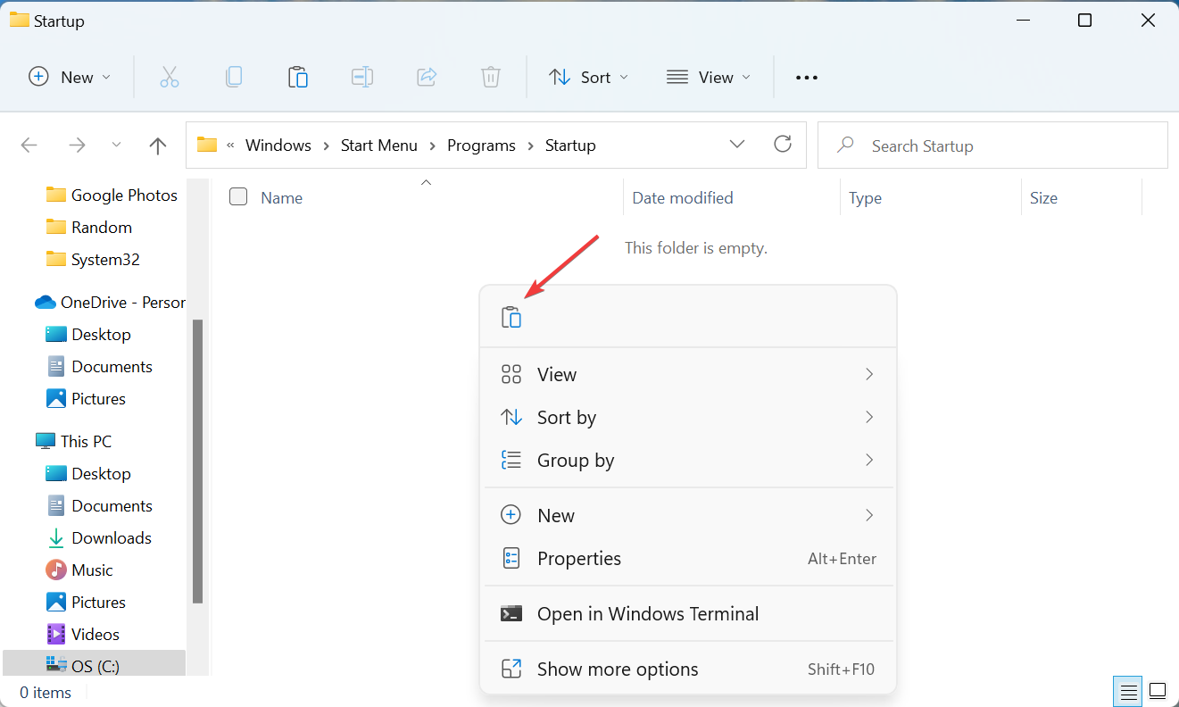Click the navigation pane scrollbar

tap(197, 461)
